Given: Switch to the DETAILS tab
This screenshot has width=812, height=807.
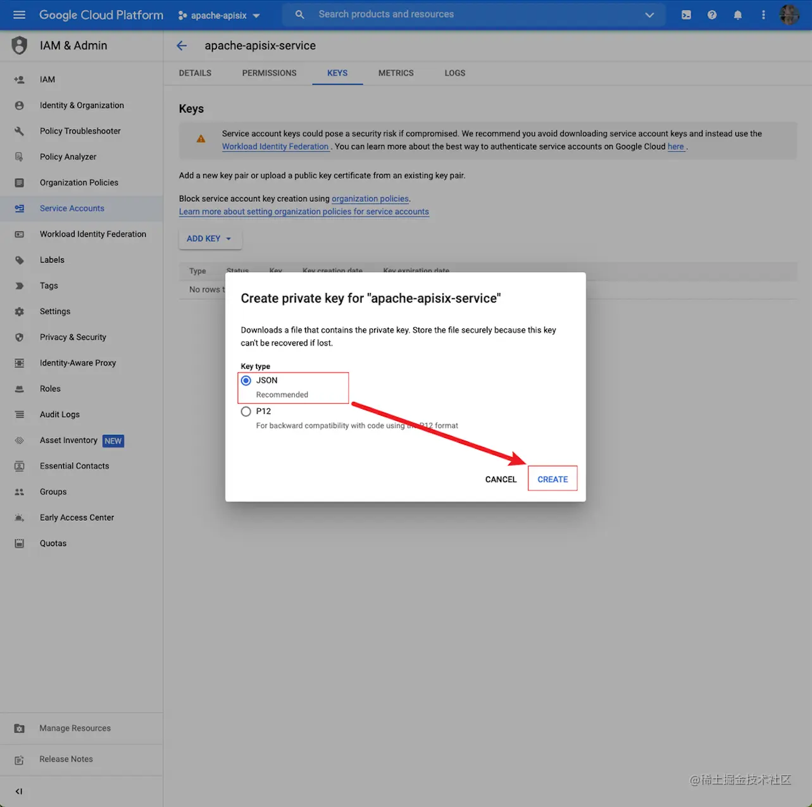Looking at the screenshot, I should click(195, 73).
